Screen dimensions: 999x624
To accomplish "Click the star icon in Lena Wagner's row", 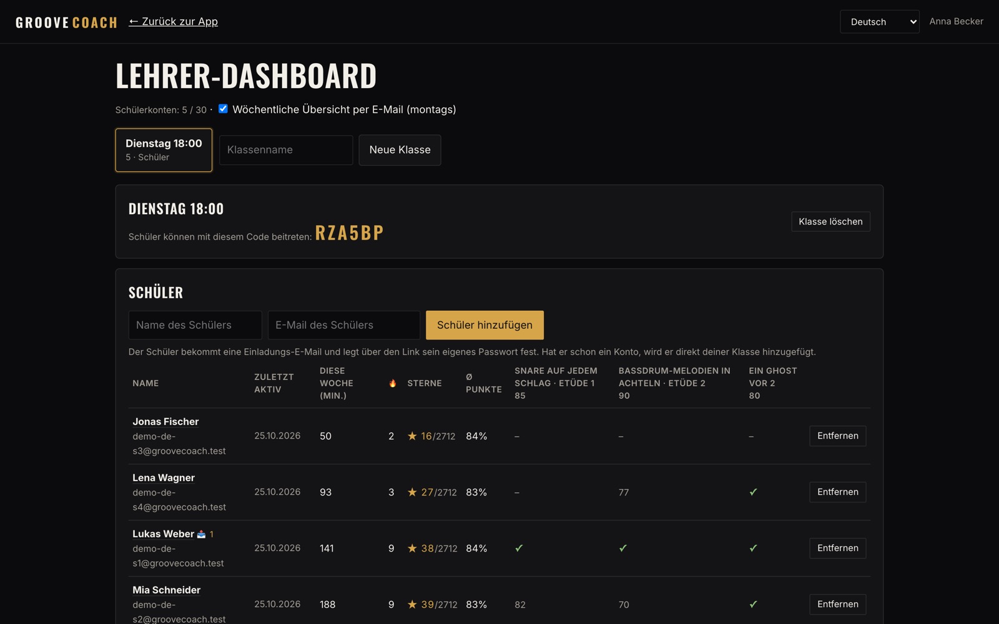I will (412, 492).
